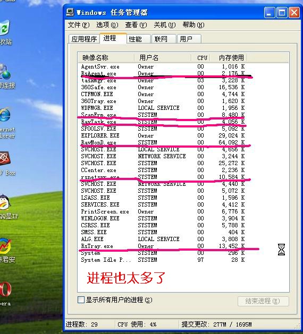The image size is (303, 334).
Task: Open the 文件(F) menu
Action: [x=79, y=25]
